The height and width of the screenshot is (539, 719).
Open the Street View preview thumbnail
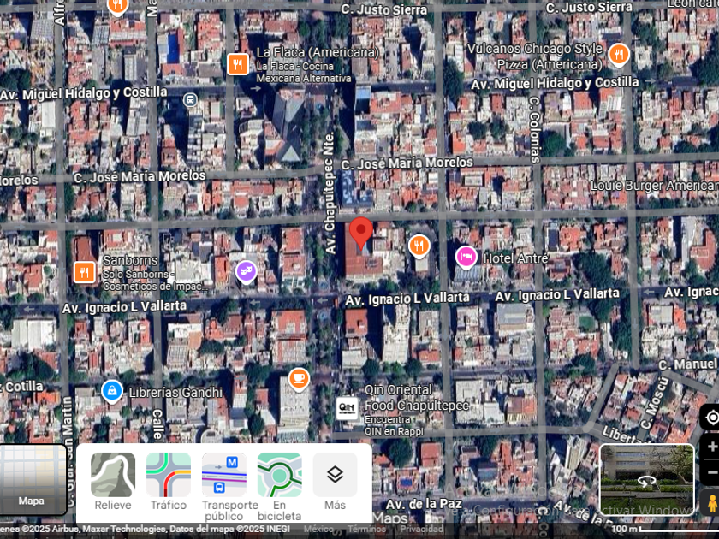[x=647, y=480]
